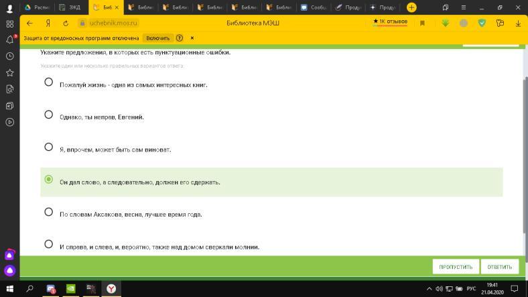Select answer "Пожалуй жизнь - одна из самых интересных книг"
This screenshot has width=528, height=297.
pos(48,82)
